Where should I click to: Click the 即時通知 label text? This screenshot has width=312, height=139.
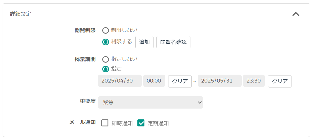[x=122, y=123]
